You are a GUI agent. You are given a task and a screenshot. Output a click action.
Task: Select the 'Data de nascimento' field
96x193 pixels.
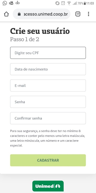(x=48, y=69)
